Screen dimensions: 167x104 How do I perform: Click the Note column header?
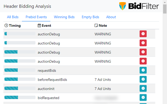(x=101, y=25)
